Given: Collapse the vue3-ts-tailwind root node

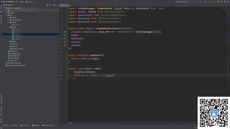Looking at the screenshot, I should point(4,8).
